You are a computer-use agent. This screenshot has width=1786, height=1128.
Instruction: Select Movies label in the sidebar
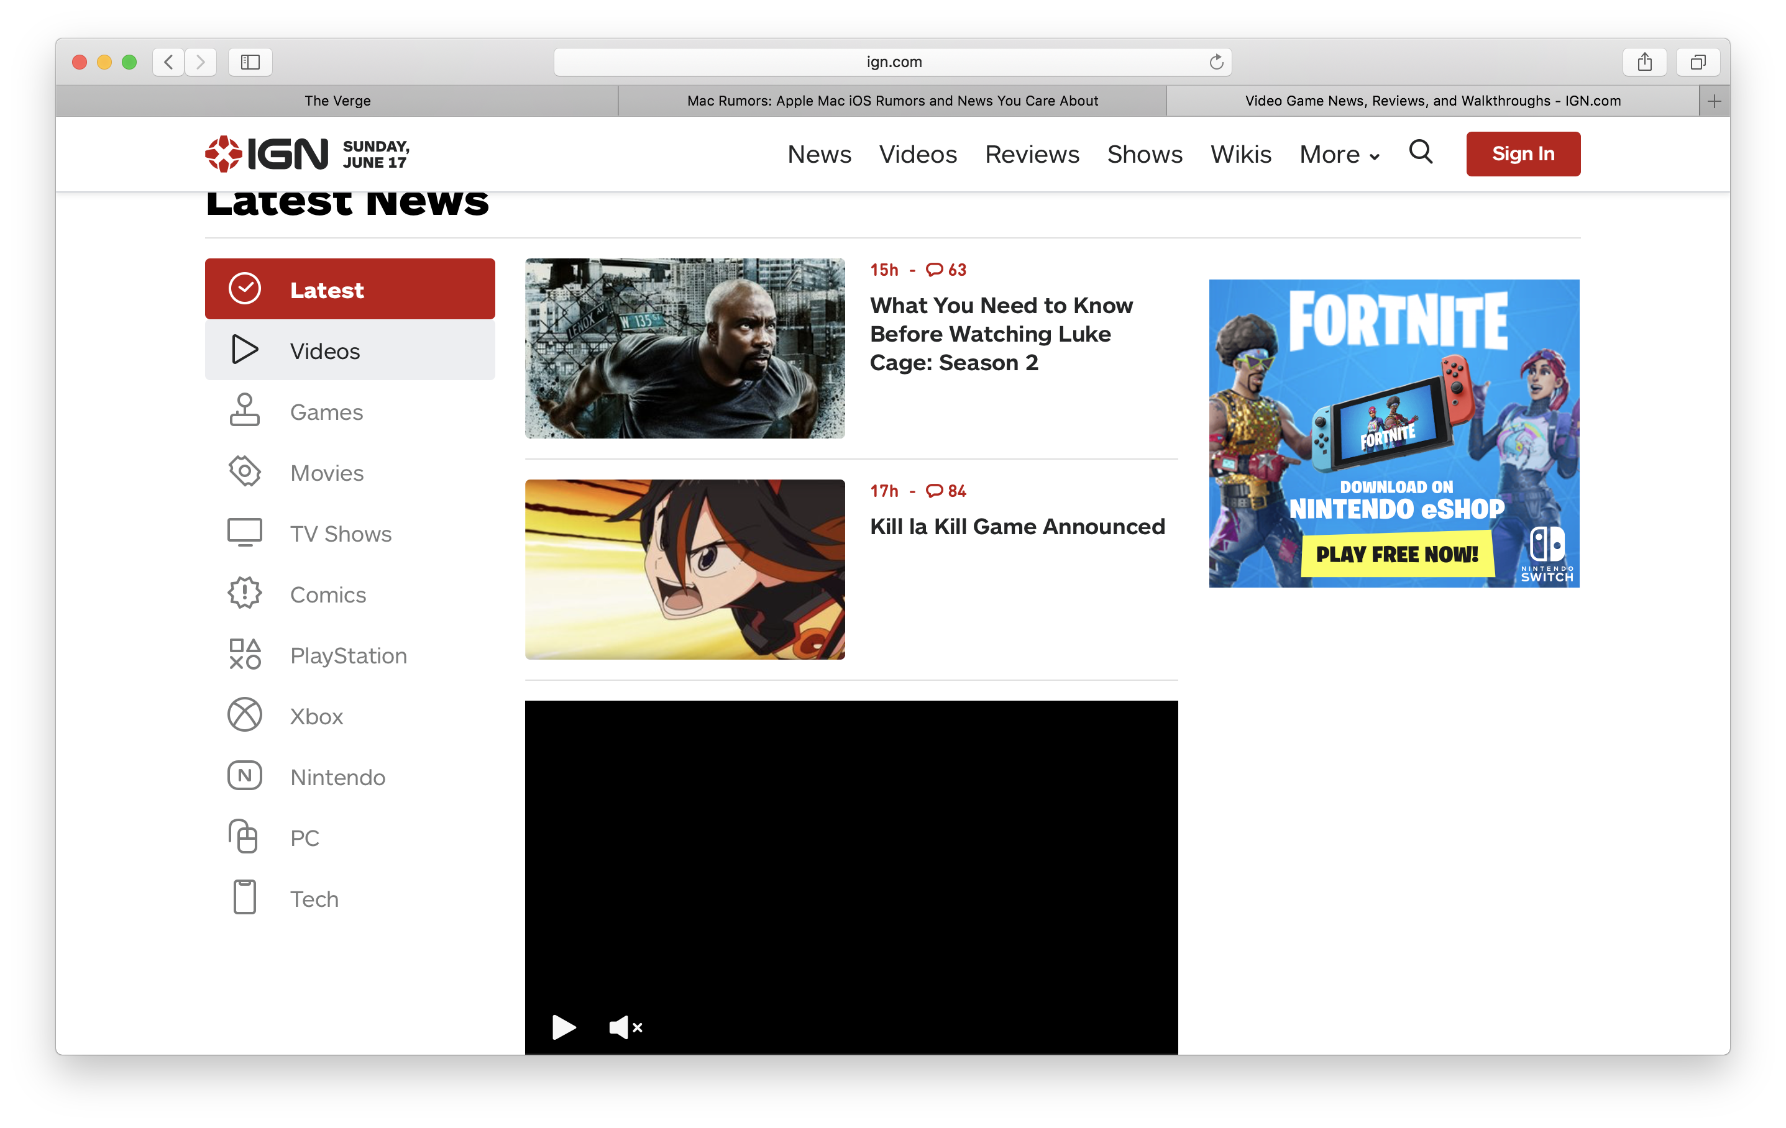tap(327, 473)
